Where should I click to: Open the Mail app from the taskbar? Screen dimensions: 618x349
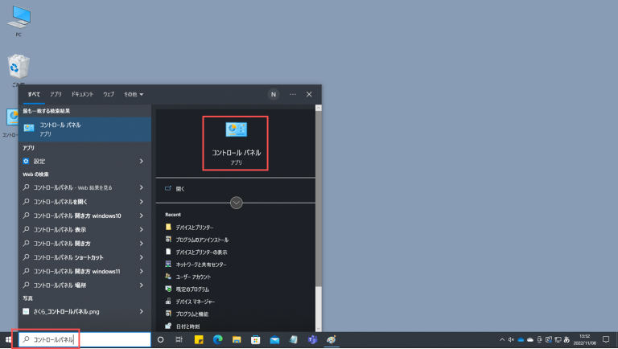click(274, 339)
